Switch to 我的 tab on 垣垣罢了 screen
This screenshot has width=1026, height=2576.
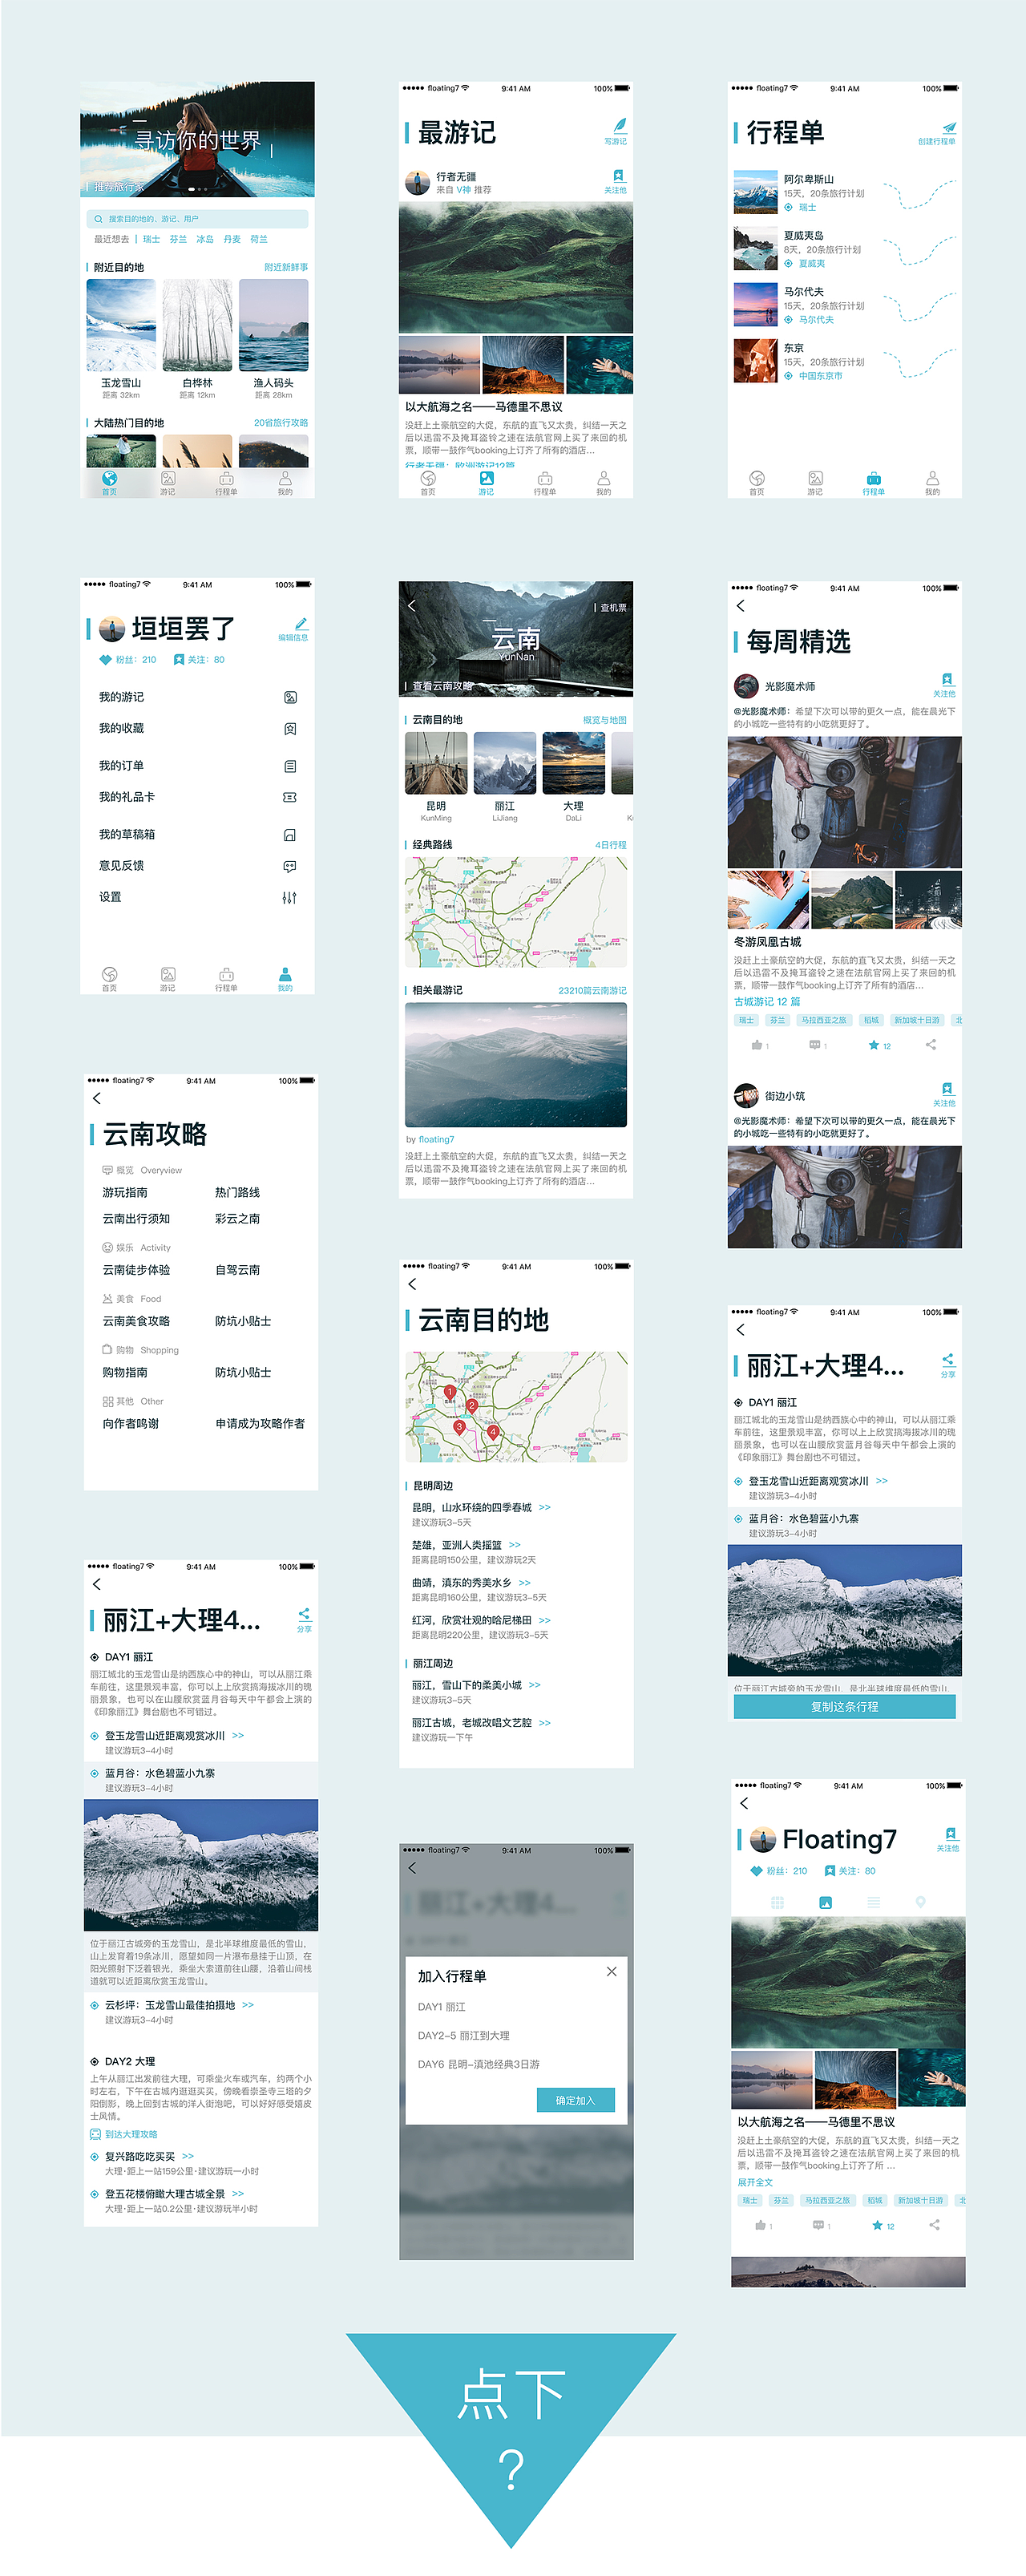click(285, 979)
